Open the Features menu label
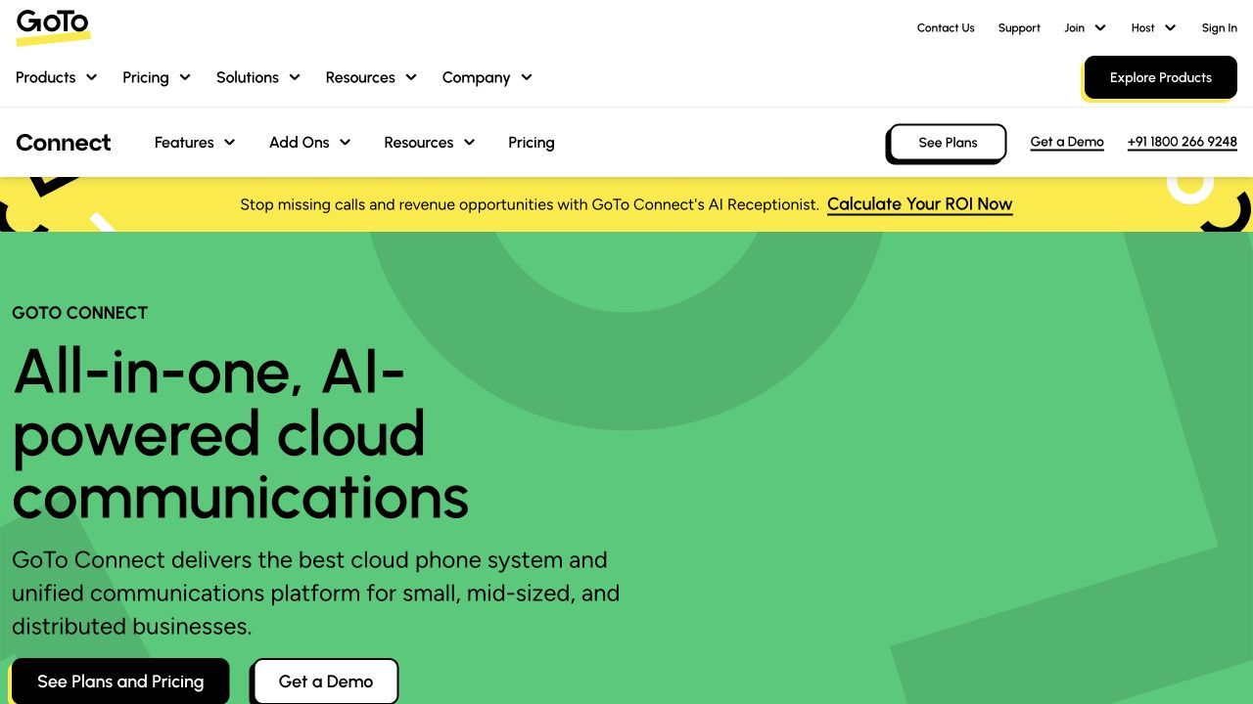 click(184, 143)
